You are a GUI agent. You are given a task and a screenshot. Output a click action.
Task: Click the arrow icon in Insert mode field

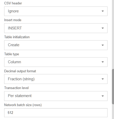103,28
